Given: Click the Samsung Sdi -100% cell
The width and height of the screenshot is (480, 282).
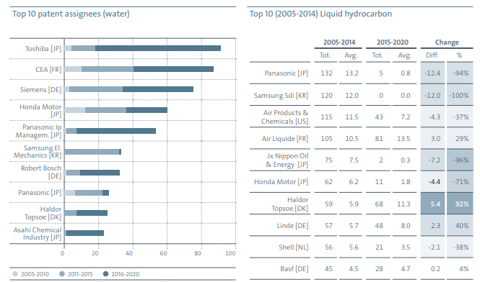Looking at the screenshot, I should tap(460, 96).
